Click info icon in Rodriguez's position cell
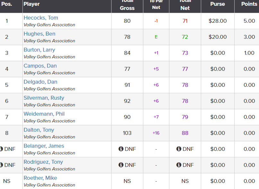 click(x=1, y=165)
